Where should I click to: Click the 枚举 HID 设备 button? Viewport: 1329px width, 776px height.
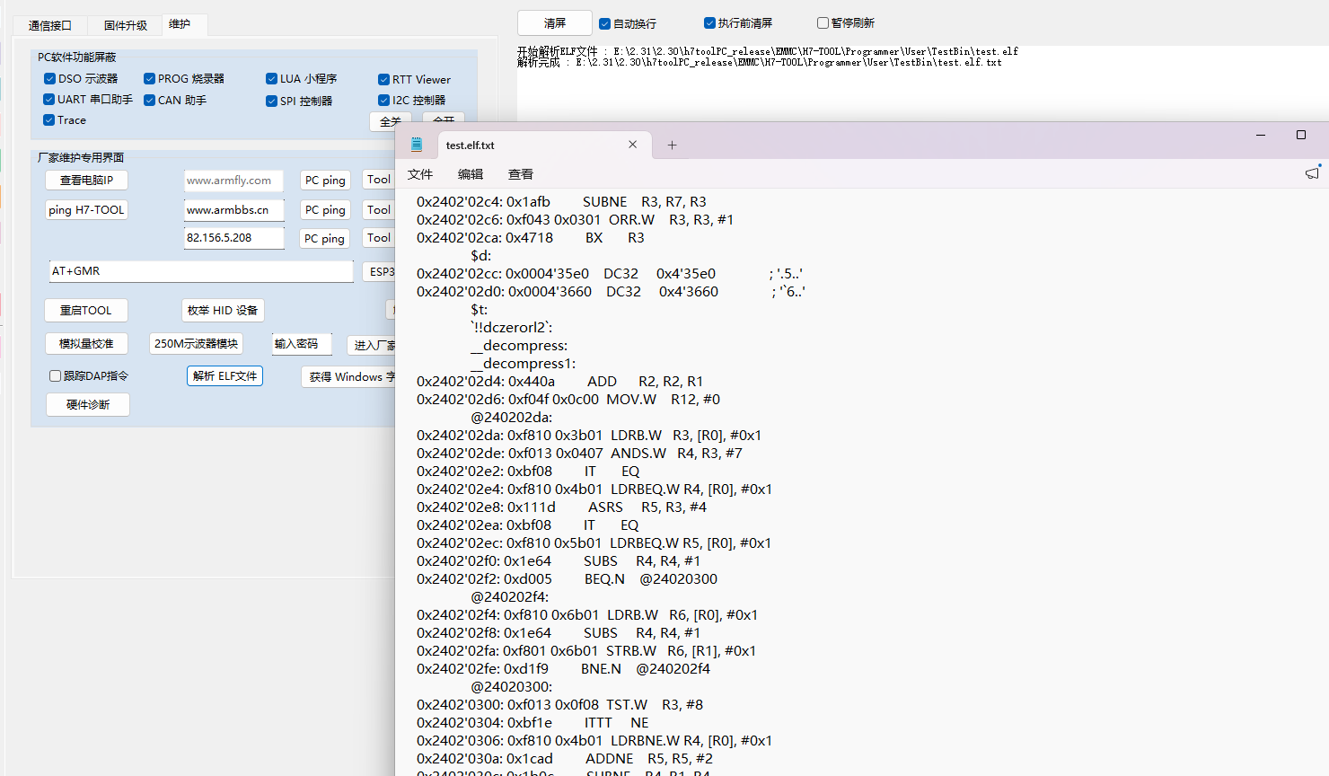223,311
